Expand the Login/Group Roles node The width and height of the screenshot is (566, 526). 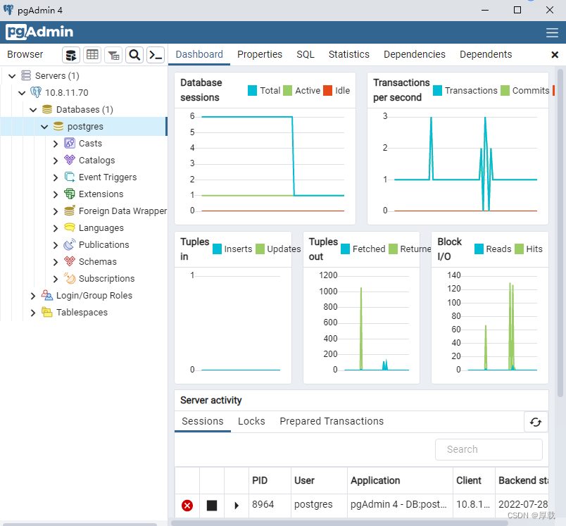[33, 296]
